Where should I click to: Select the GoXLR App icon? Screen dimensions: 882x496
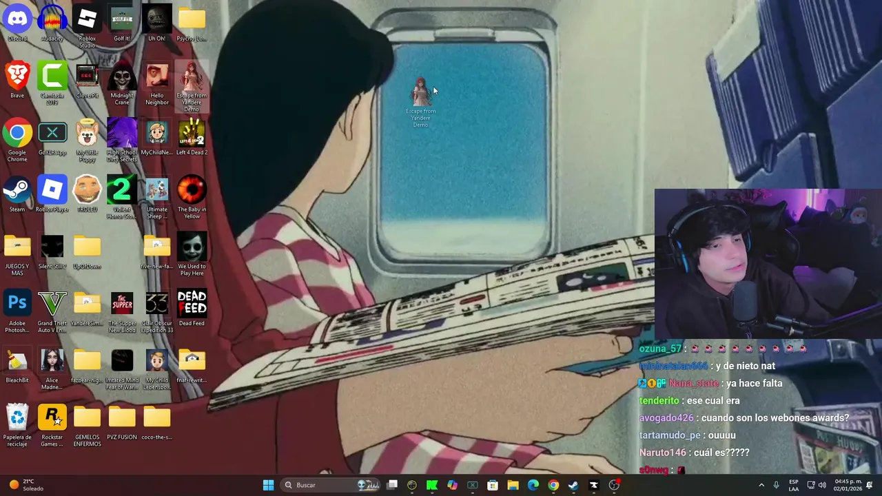(x=52, y=138)
